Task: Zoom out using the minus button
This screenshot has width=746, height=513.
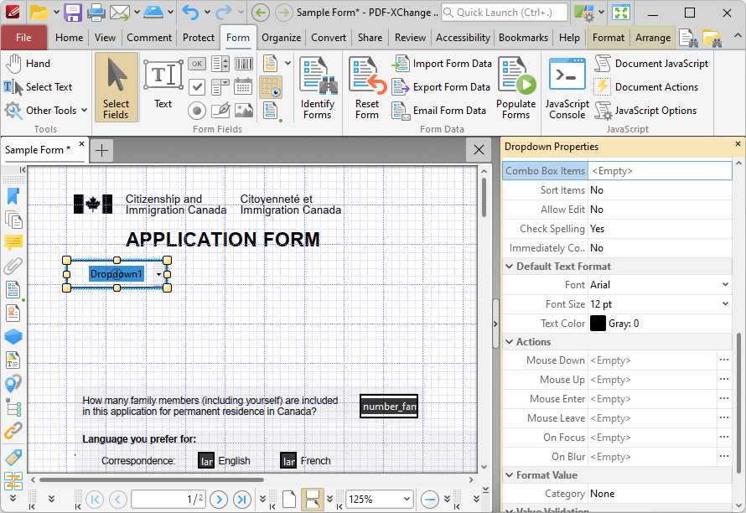Action: pyautogui.click(x=430, y=500)
